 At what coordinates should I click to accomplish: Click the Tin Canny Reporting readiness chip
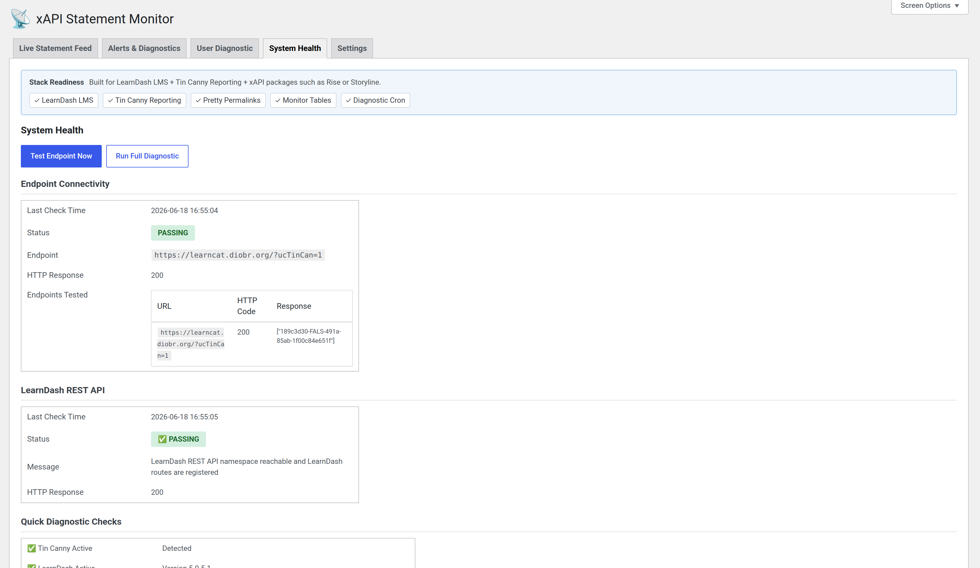(144, 100)
